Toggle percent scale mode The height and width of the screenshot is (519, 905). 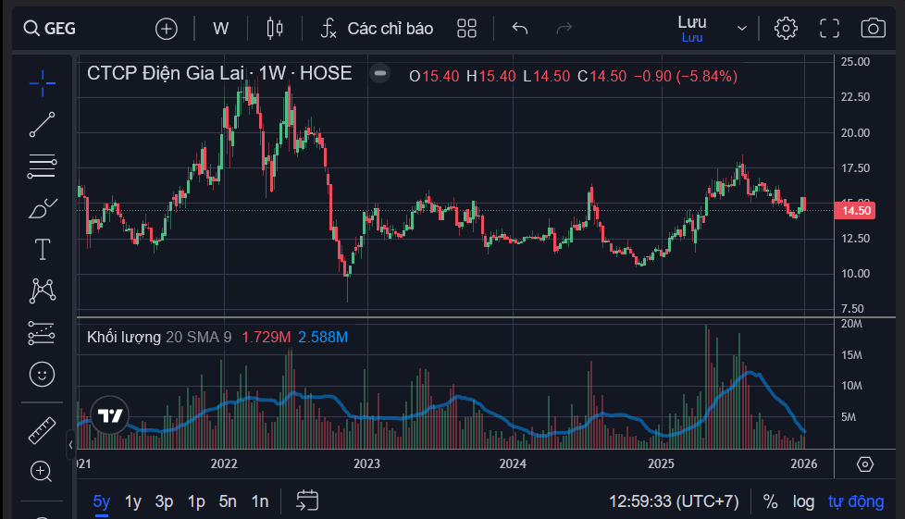click(770, 501)
